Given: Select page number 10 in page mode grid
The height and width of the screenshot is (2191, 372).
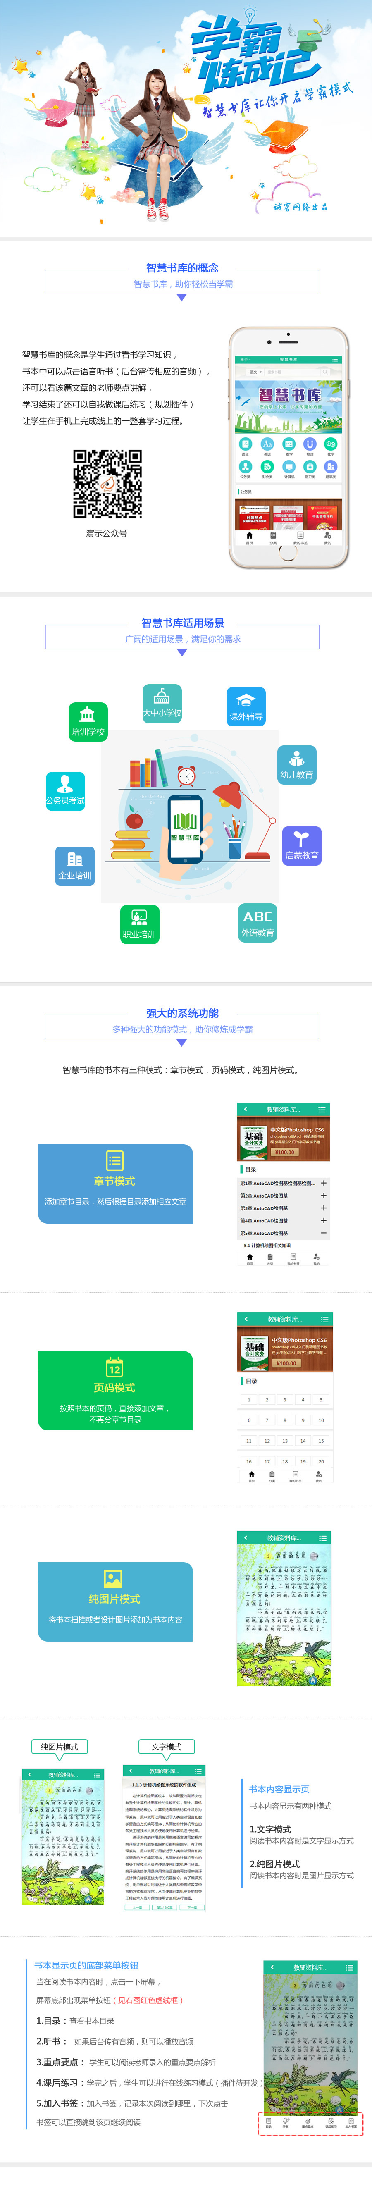Looking at the screenshot, I should pos(321,1420).
